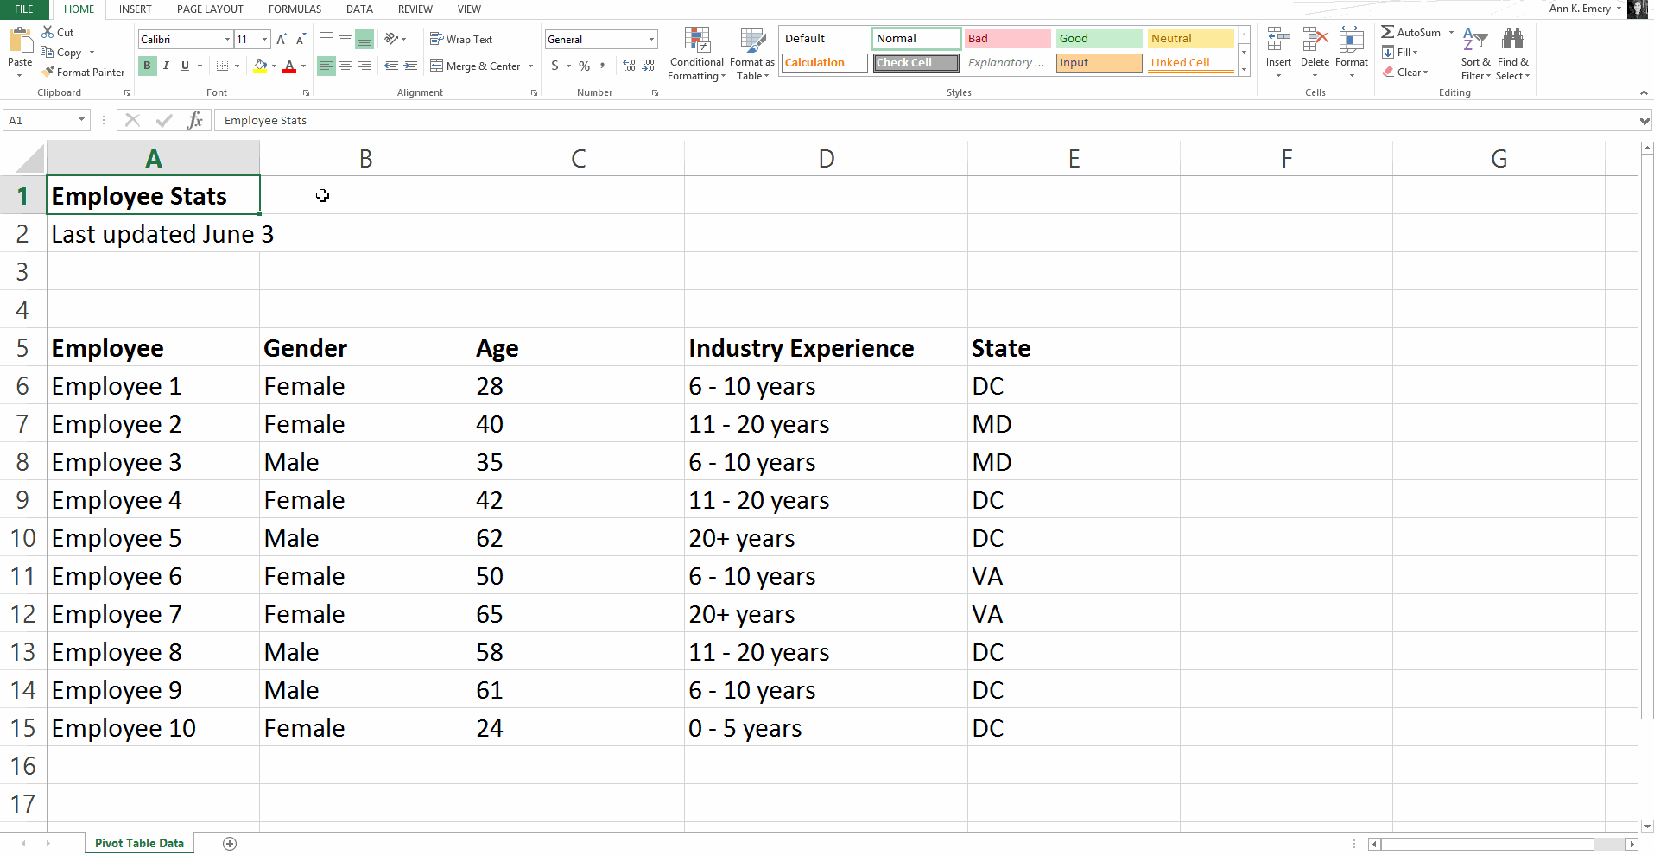Open the Name Box dropdown arrow

pyautogui.click(x=80, y=120)
